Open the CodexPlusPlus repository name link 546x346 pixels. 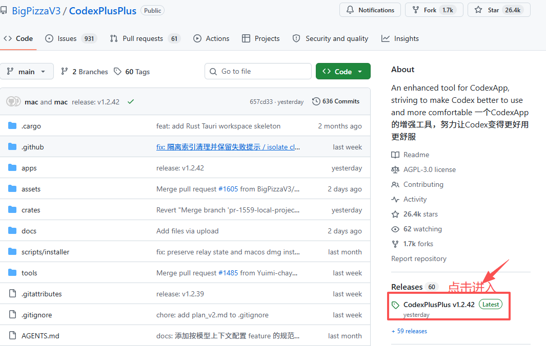point(103,11)
